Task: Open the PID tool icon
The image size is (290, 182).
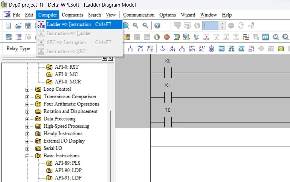Action: click(221, 49)
